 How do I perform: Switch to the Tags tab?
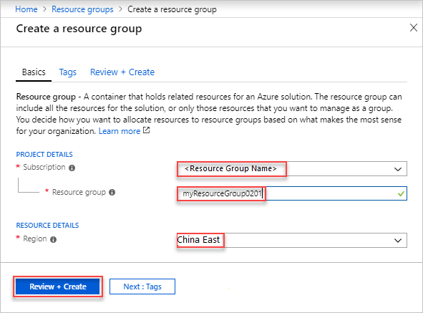click(68, 72)
